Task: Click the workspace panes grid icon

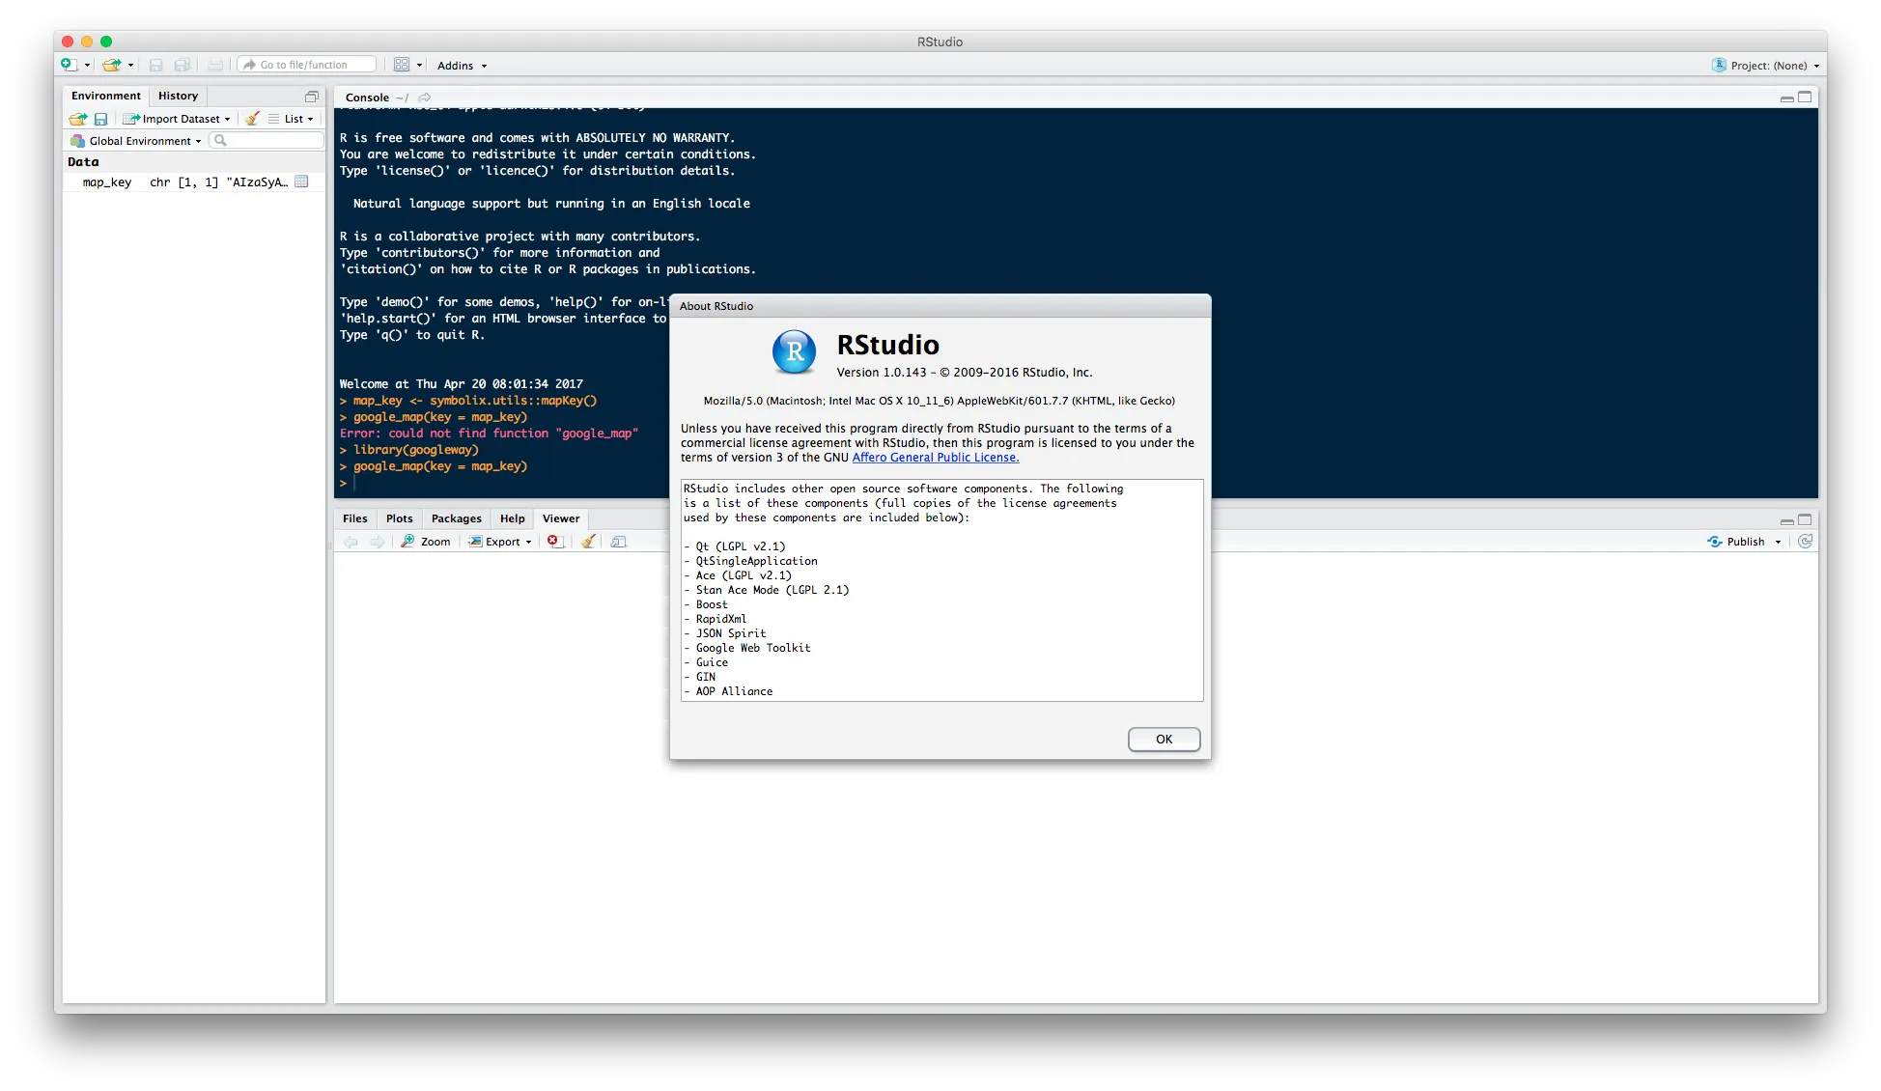Action: [x=402, y=65]
